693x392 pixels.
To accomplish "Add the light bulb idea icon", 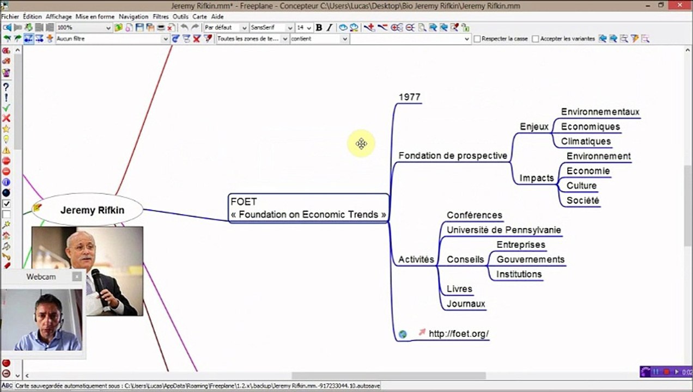I will point(6,139).
